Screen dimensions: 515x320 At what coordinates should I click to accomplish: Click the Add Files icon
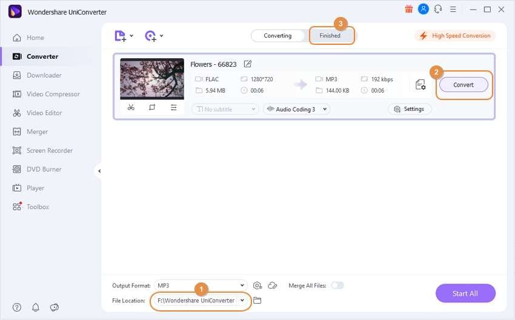coord(120,36)
